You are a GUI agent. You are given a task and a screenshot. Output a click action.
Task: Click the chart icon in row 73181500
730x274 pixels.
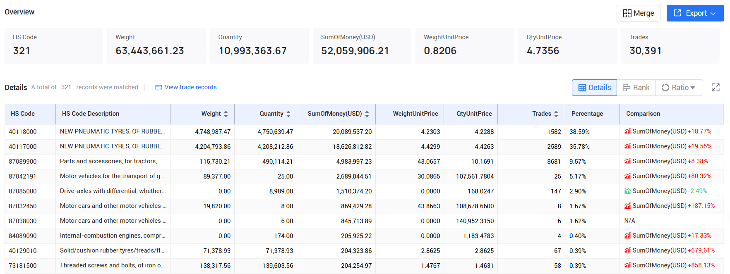(628, 265)
